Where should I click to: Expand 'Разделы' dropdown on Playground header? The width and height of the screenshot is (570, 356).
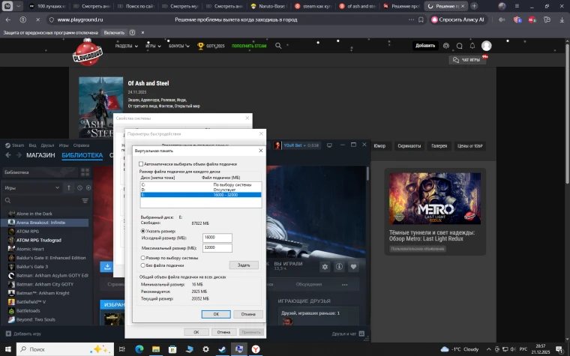pos(126,46)
